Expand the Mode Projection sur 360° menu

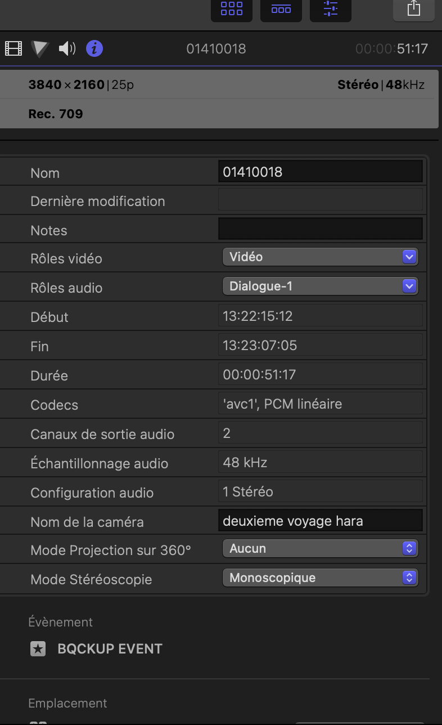click(x=320, y=548)
